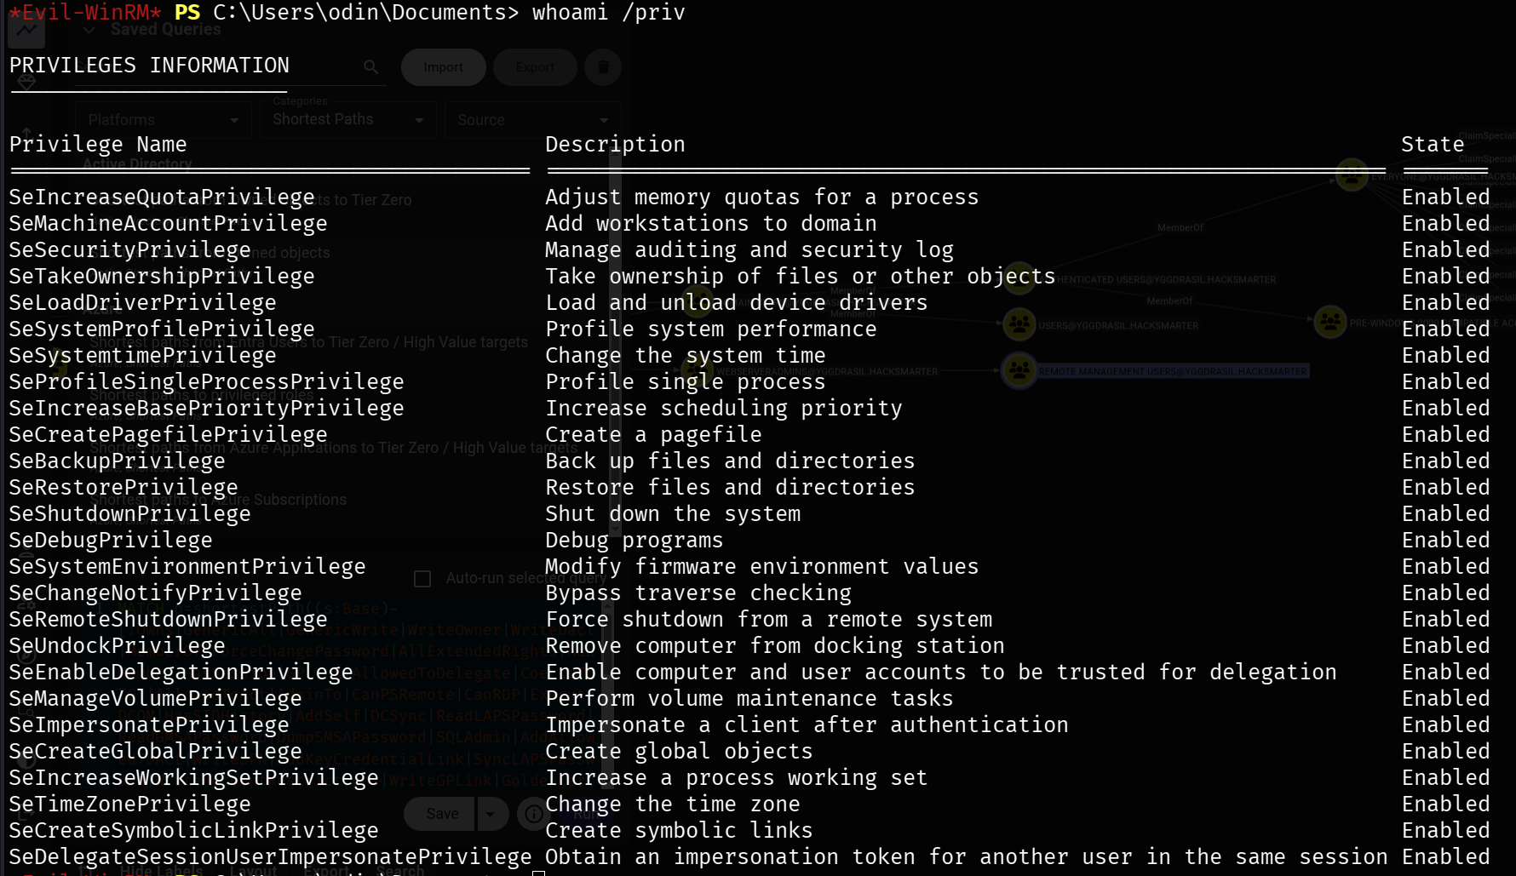This screenshot has width=1516, height=876.
Task: Click 'SeCreateSymbolicLinkPrivilege' text
Action: click(193, 831)
